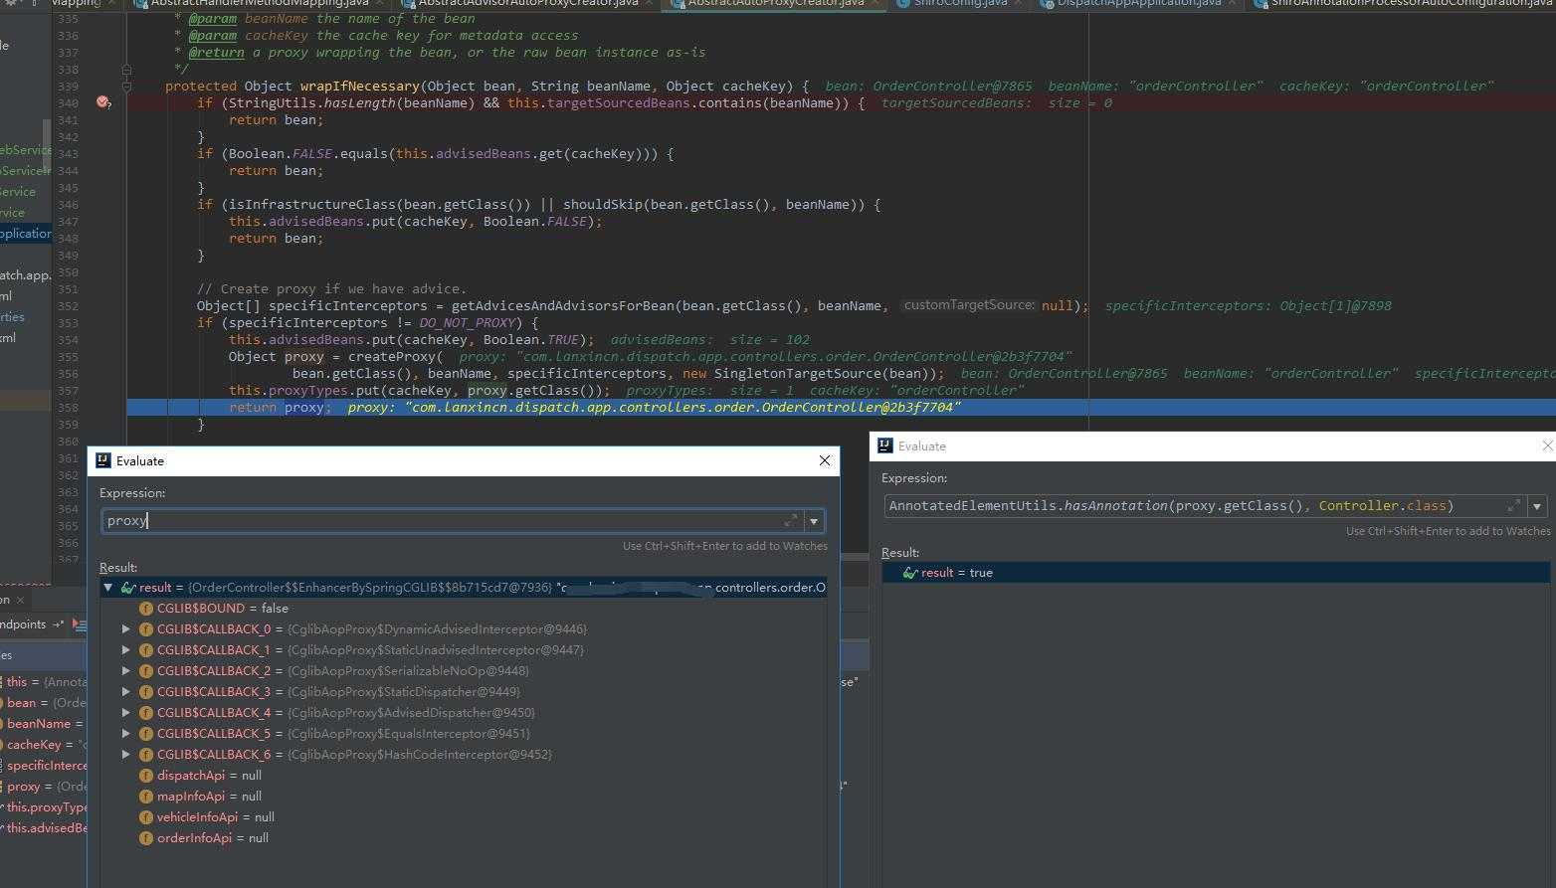Click field icon of CGLIB$CALLBACK_2

tap(146, 671)
